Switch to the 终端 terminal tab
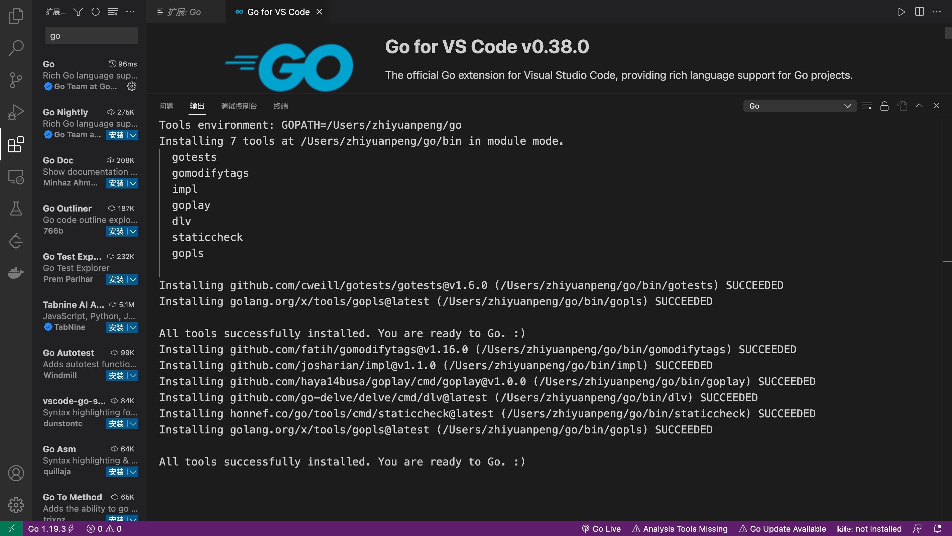Screen dimensions: 952x536 coord(280,106)
